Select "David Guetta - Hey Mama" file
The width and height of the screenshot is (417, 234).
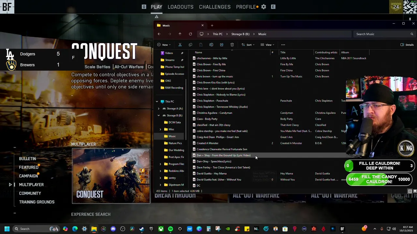(x=211, y=174)
